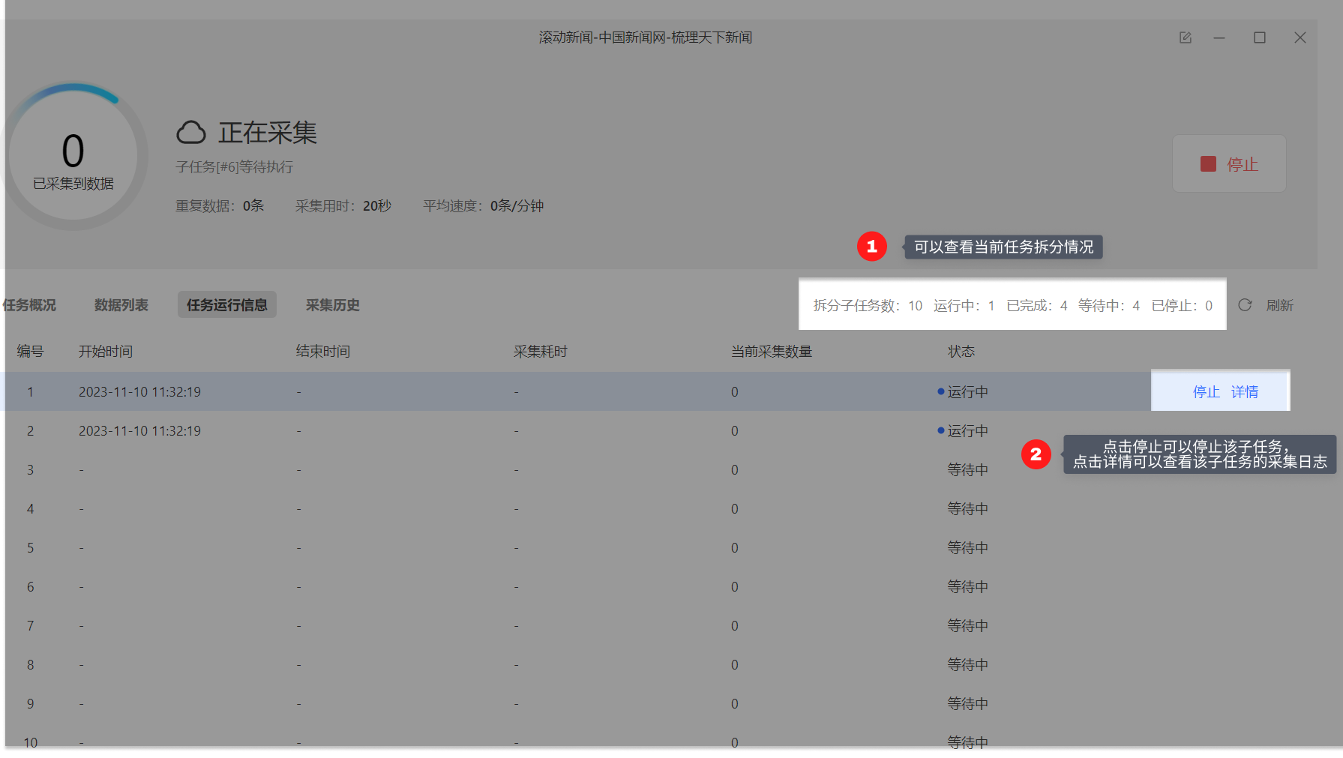The image size is (1343, 758).
Task: Click the edit icon in the title bar
Action: (x=1186, y=37)
